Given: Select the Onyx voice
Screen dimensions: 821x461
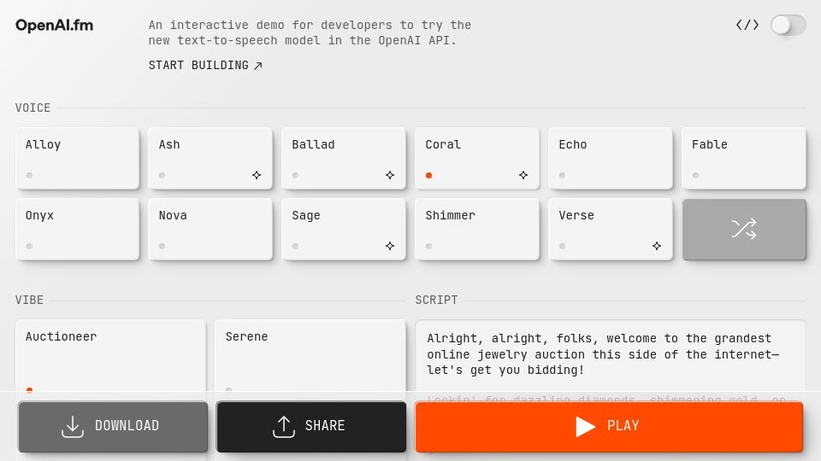Looking at the screenshot, I should [78, 229].
